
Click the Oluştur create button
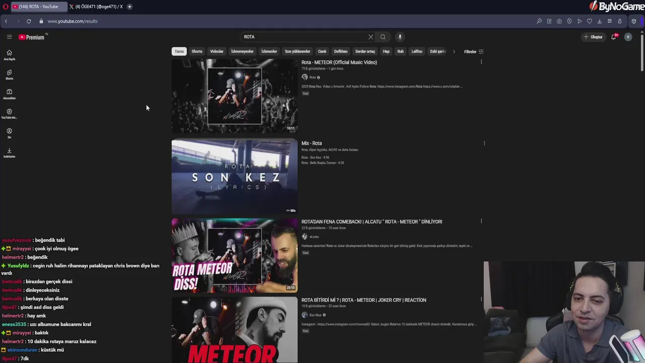593,37
